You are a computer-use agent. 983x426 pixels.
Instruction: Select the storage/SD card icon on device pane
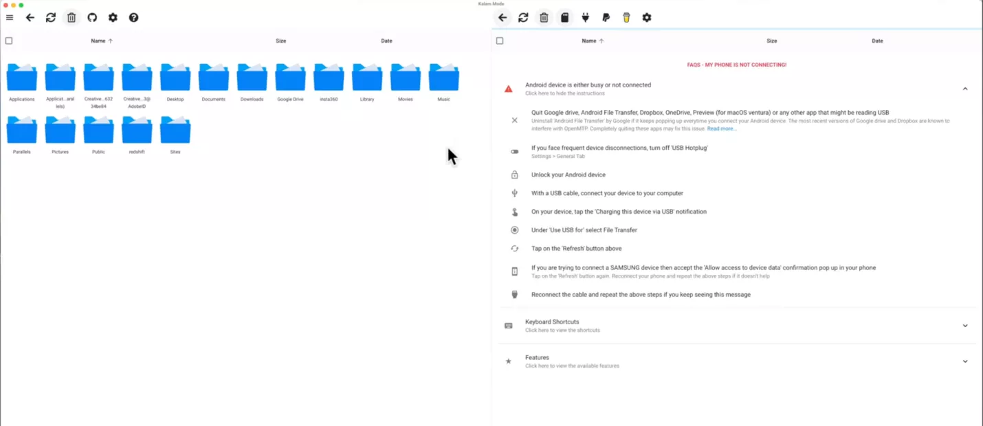(x=564, y=17)
